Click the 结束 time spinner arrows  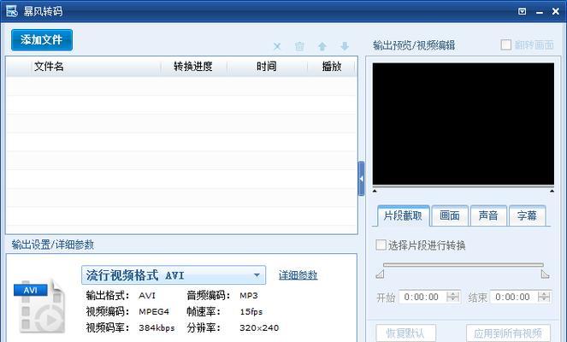[x=544, y=297]
